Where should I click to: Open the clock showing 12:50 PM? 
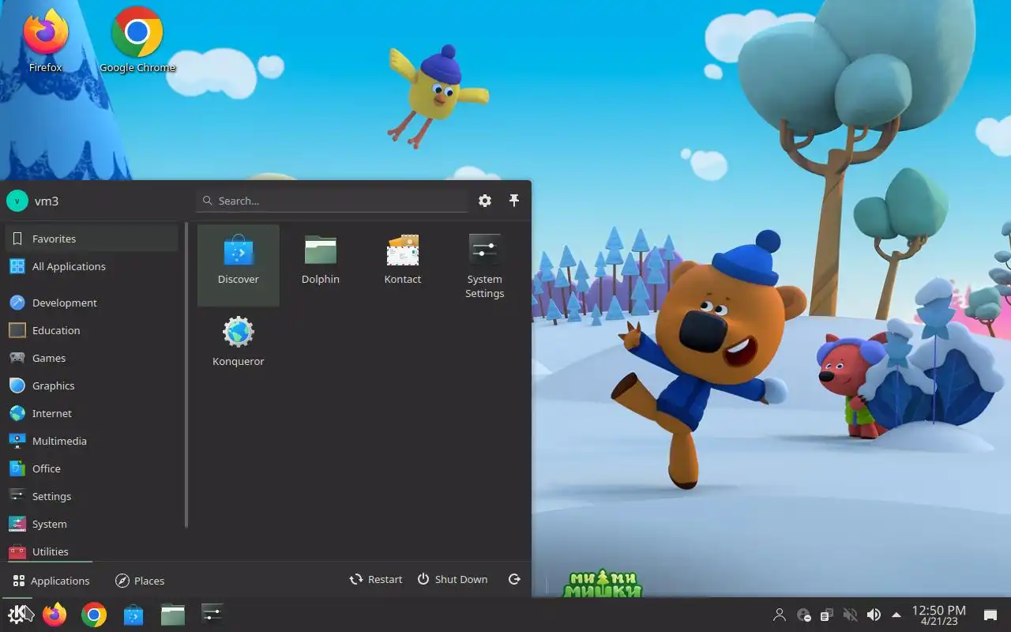click(x=938, y=615)
